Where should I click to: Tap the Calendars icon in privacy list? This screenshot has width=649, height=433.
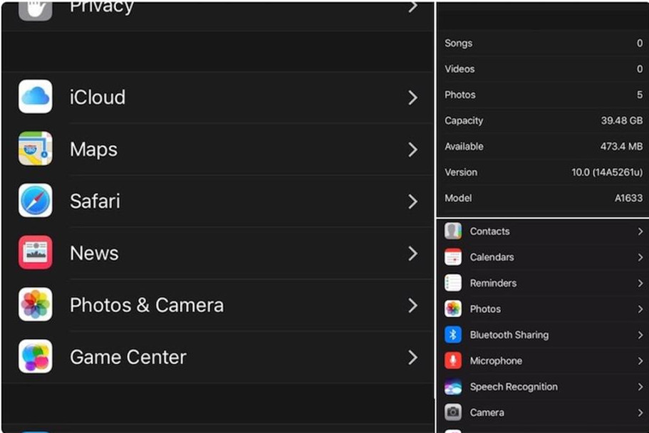click(453, 257)
